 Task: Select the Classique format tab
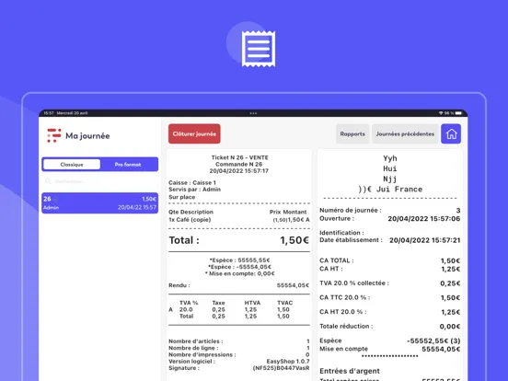tap(72, 165)
